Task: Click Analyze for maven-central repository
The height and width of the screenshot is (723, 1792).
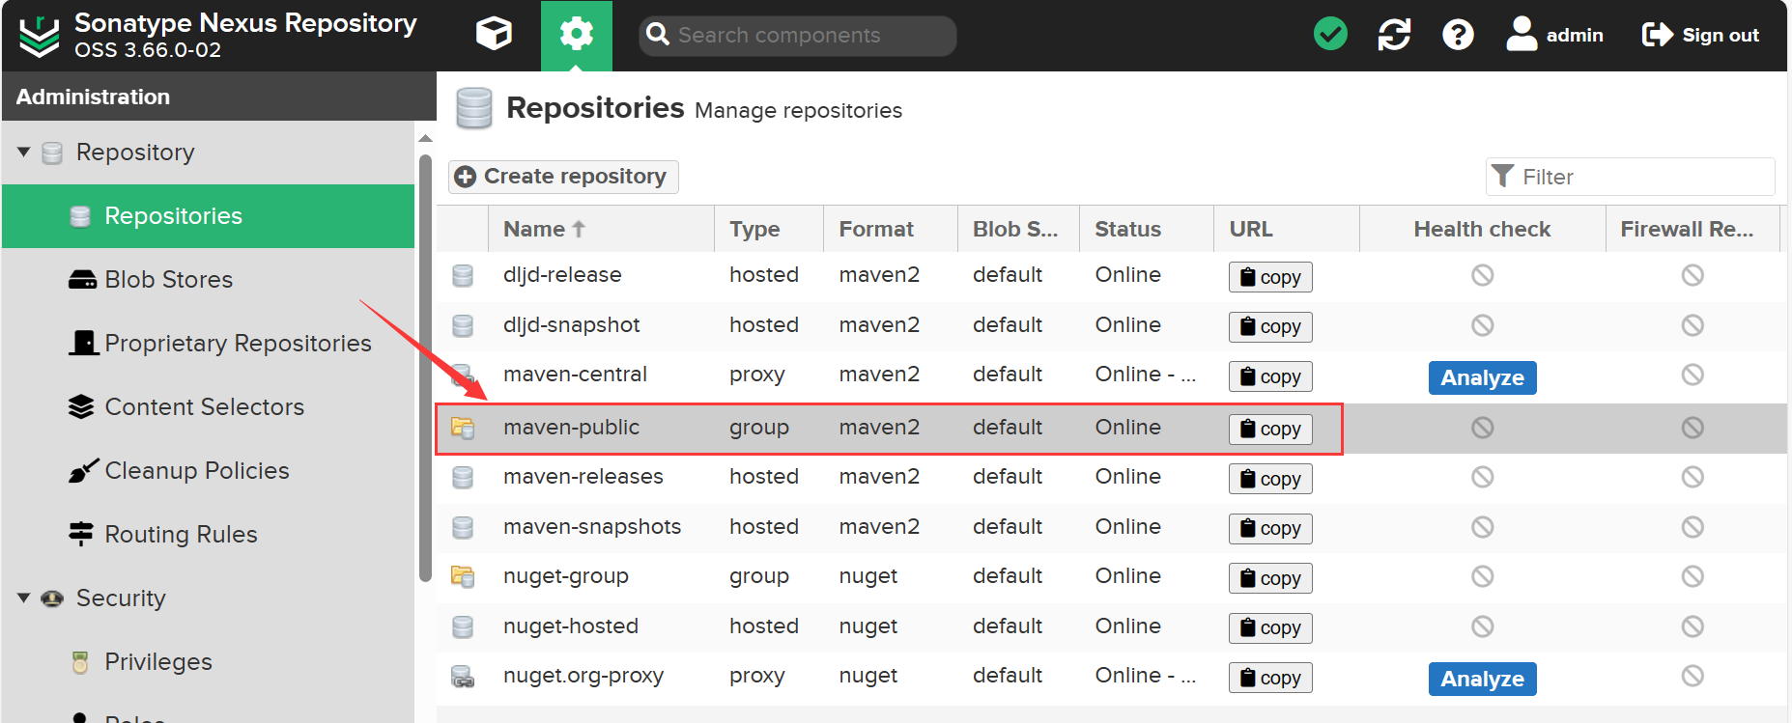Action: 1482,377
